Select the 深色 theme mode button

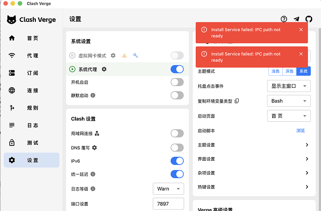point(289,71)
